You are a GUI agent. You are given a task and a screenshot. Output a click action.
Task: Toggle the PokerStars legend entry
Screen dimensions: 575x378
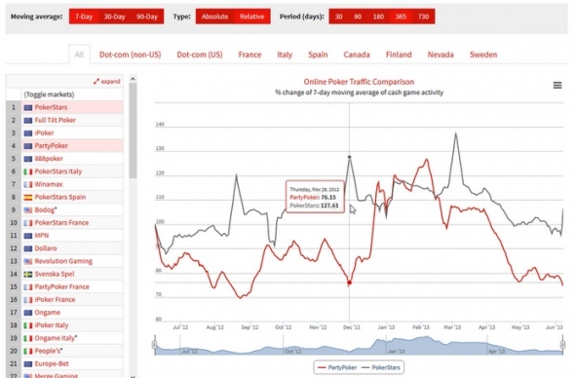[x=381, y=367]
